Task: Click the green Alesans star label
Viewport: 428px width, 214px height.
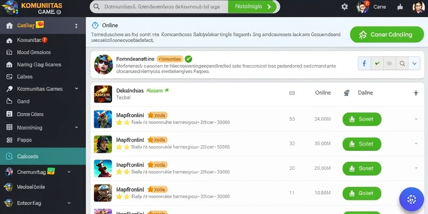Action: [158, 90]
